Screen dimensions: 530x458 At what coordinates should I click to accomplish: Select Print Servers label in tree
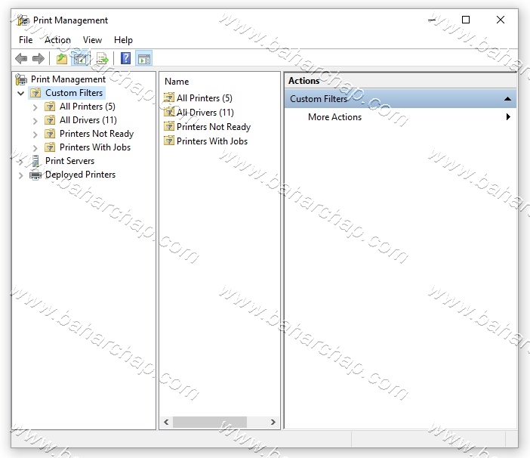[x=69, y=161]
